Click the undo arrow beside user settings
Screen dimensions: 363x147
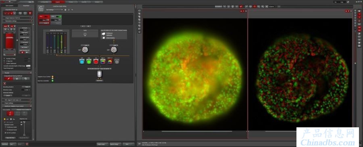(72, 10)
